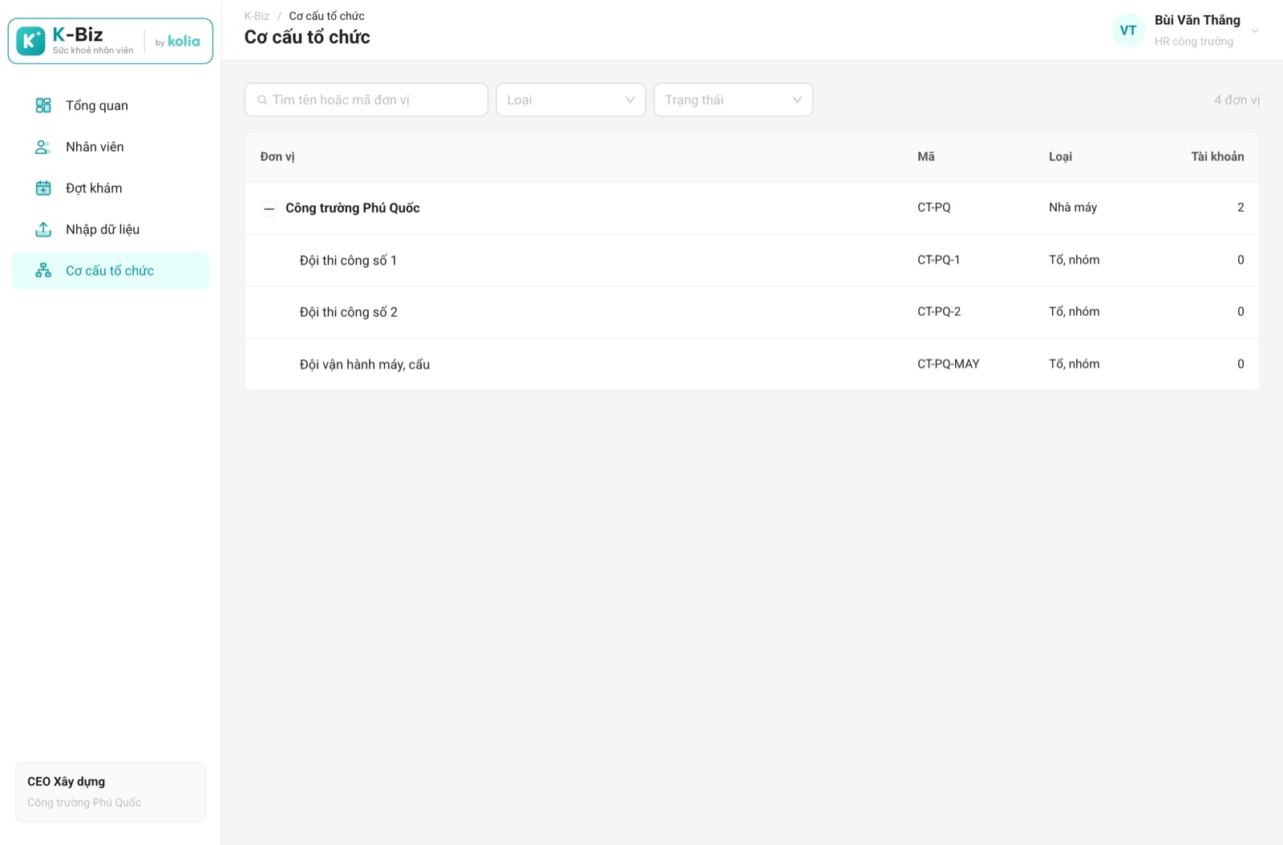This screenshot has width=1283, height=845.
Task: Select the Đội thi công số 2 row
Action: click(x=752, y=313)
